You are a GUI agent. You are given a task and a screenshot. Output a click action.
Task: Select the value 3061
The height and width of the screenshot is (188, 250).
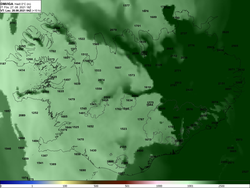pos(176,118)
